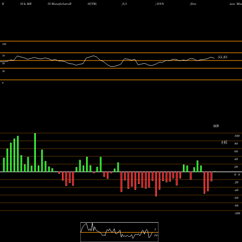242x242 pixels.
Task: Click the MR axis label 60
Action: (236, 151)
